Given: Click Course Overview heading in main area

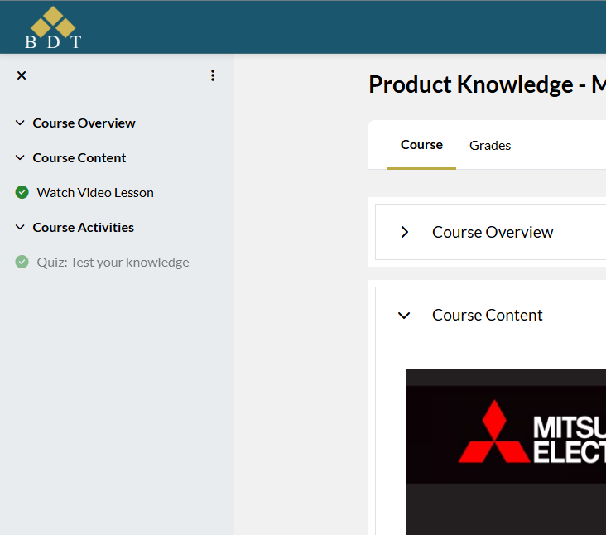Looking at the screenshot, I should pos(493,233).
